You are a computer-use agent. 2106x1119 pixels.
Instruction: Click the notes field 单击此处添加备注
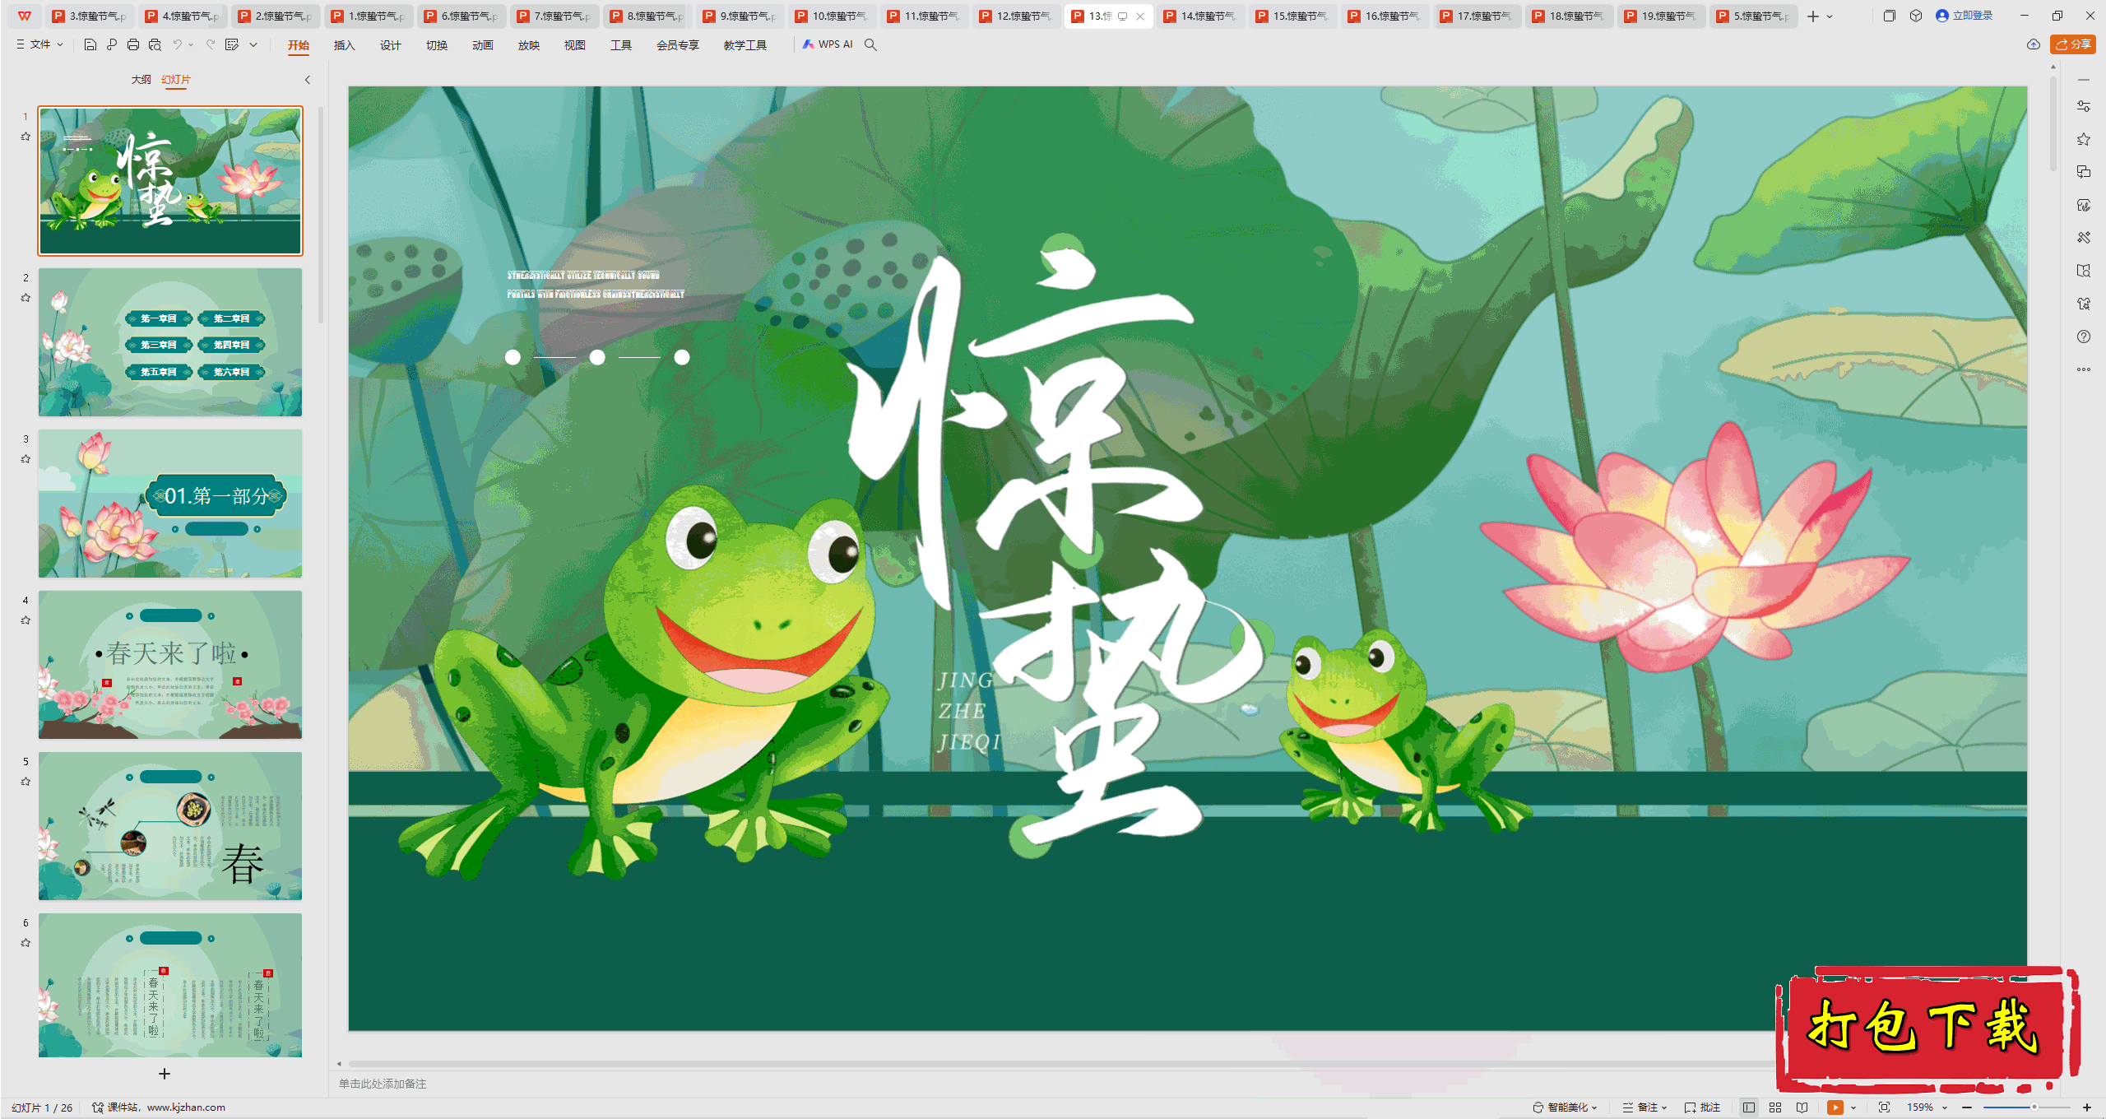pyautogui.click(x=383, y=1084)
